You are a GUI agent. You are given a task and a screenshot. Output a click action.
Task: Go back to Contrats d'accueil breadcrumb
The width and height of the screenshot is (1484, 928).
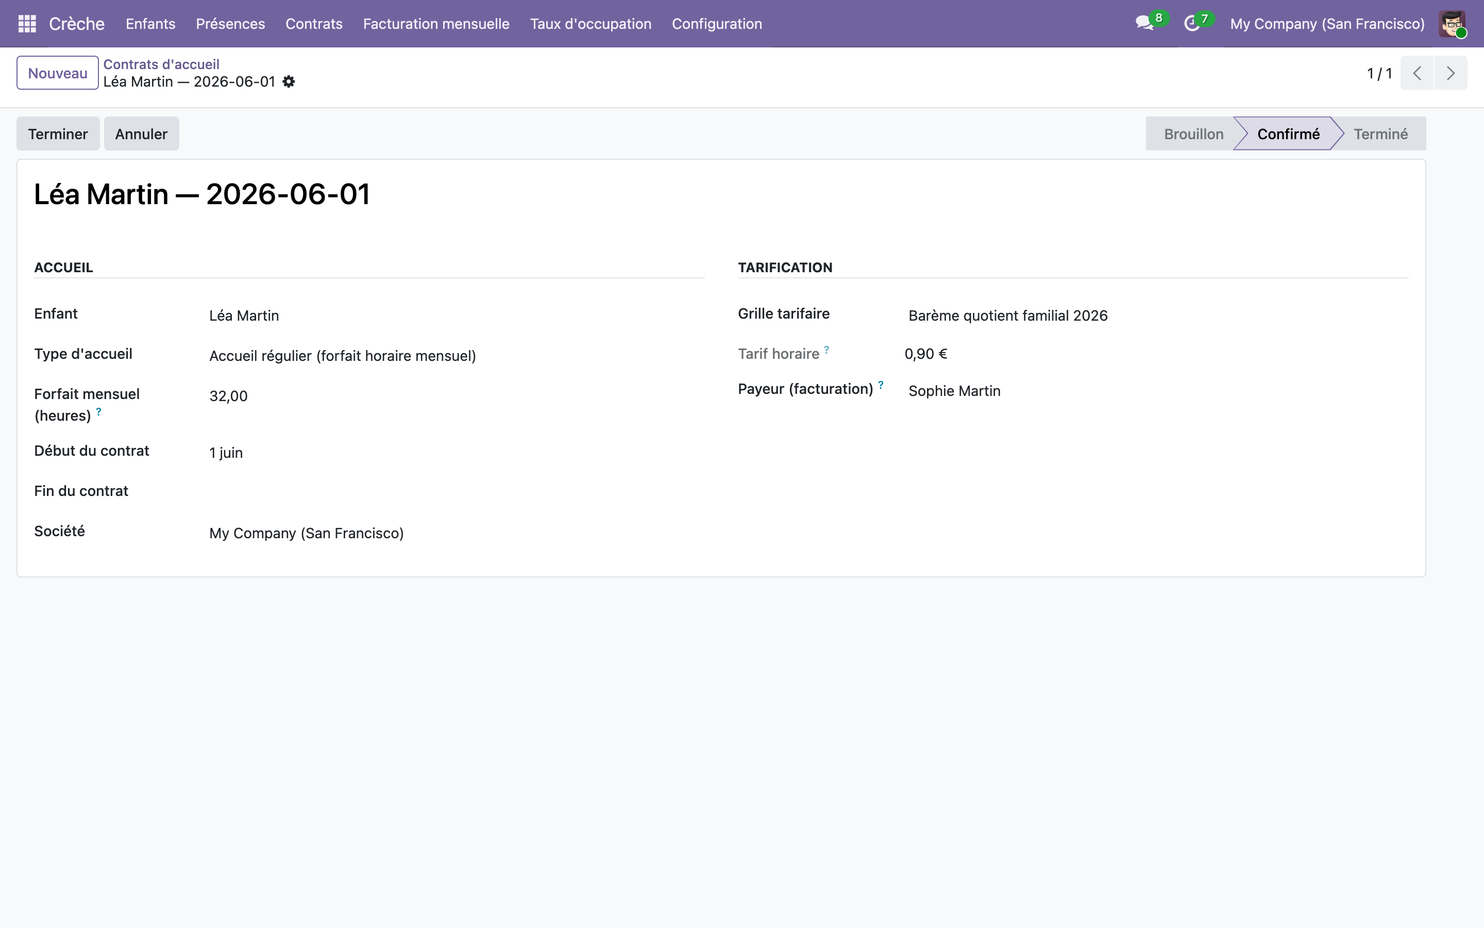point(161,64)
